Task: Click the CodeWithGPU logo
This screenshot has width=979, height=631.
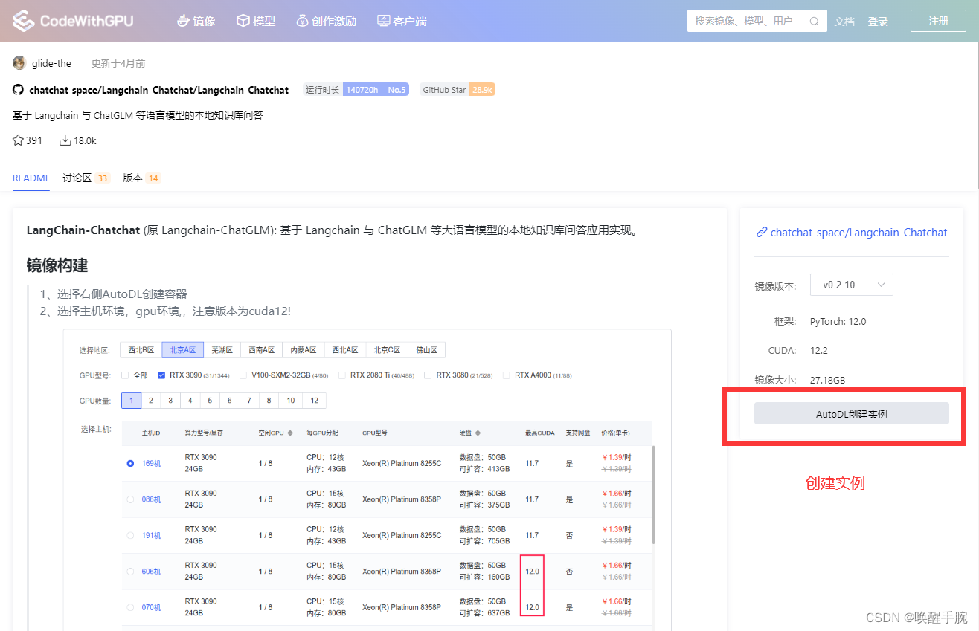Action: click(73, 21)
